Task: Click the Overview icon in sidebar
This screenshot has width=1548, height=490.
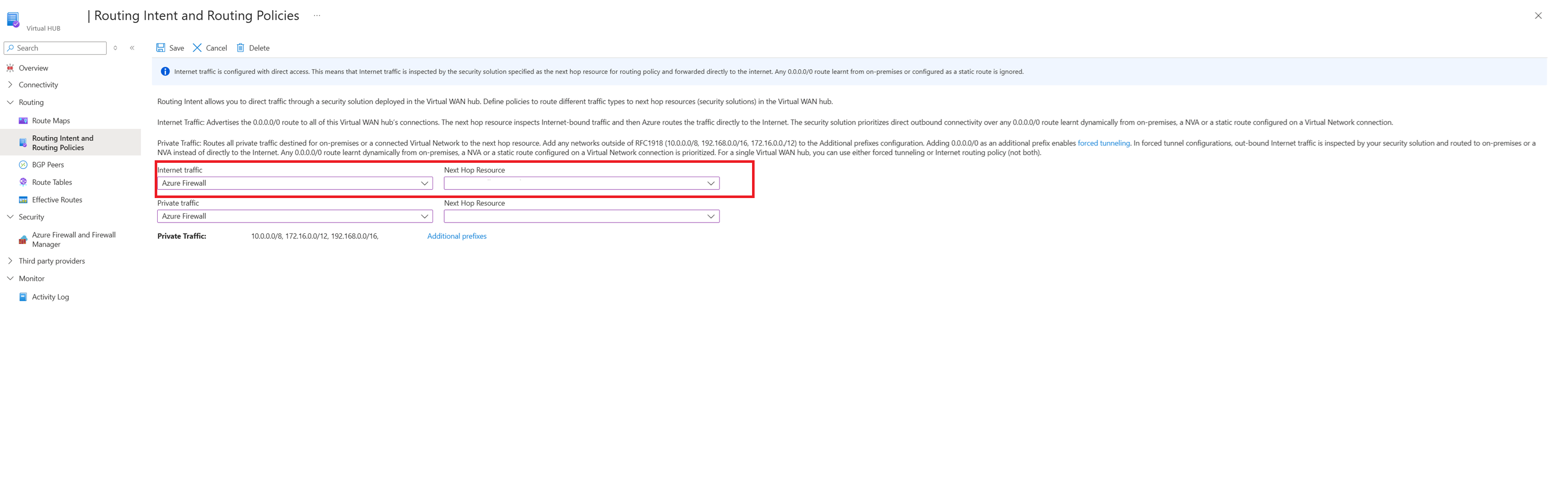Action: 10,68
